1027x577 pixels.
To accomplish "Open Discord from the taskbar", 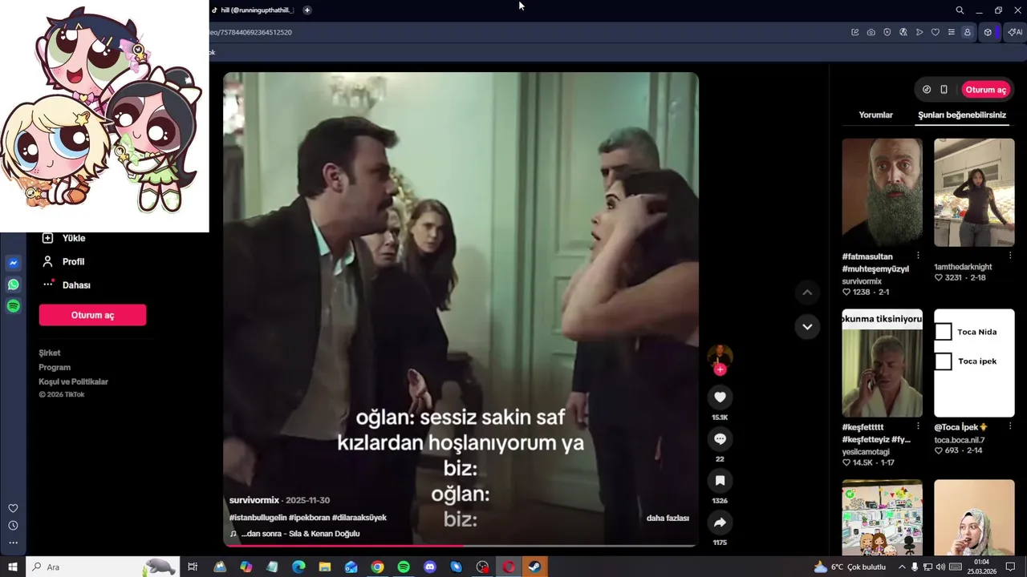I will pyautogui.click(x=430, y=567).
